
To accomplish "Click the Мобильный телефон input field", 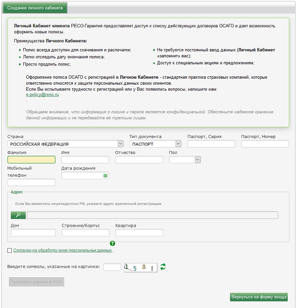I will coord(31,183).
